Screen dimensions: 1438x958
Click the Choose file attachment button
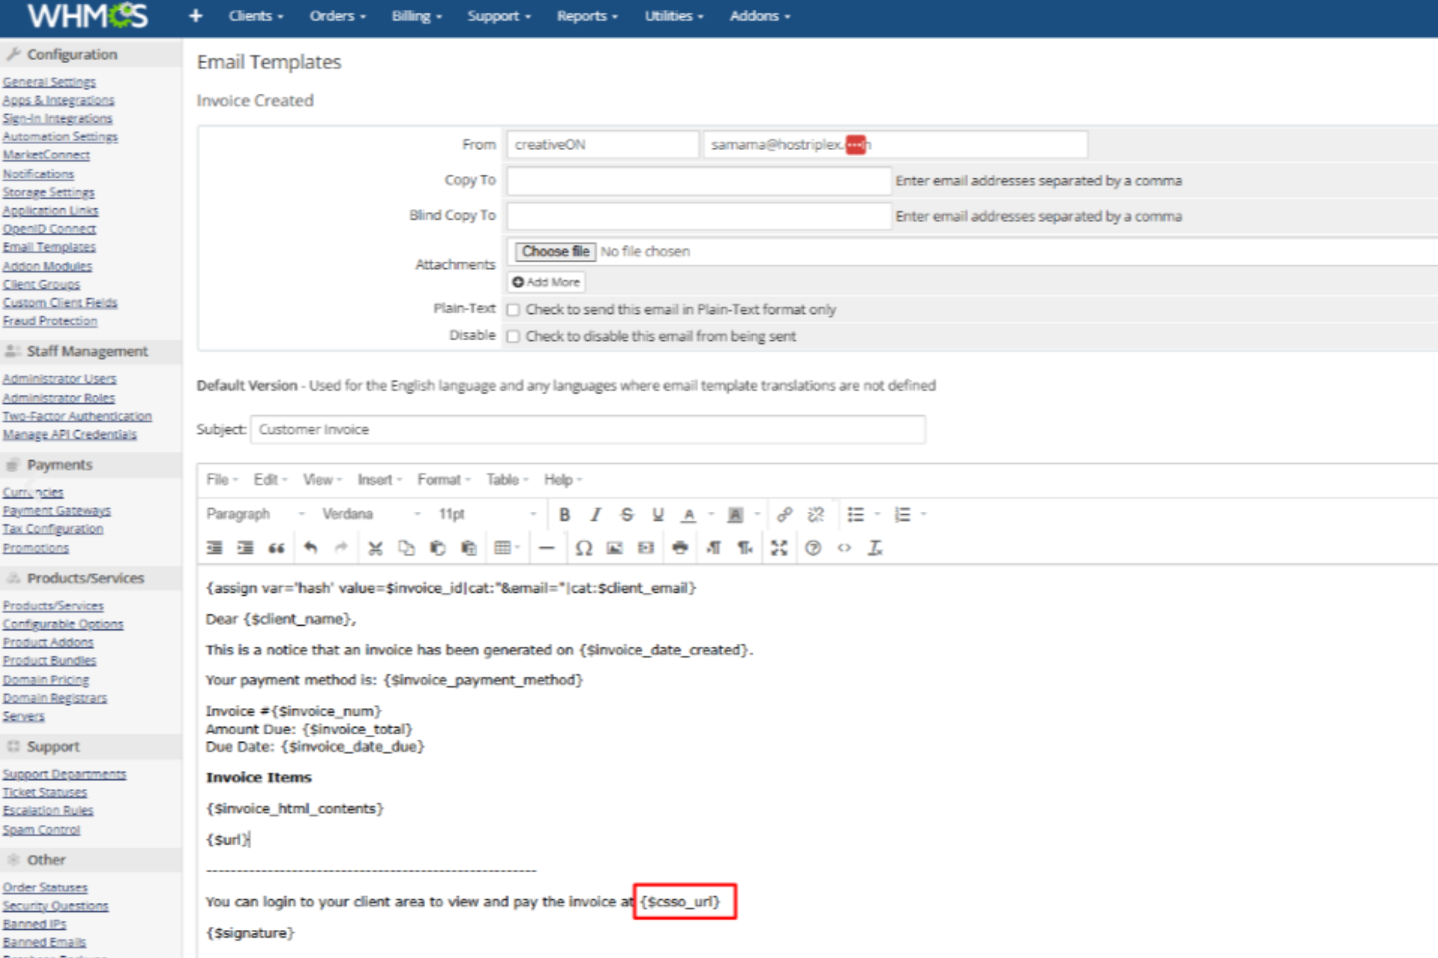pos(555,252)
